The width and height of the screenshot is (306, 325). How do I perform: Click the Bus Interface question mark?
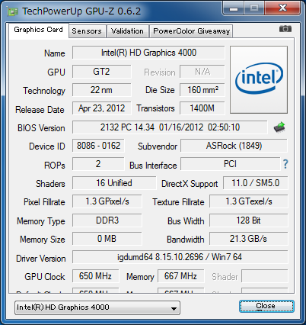click(x=285, y=164)
